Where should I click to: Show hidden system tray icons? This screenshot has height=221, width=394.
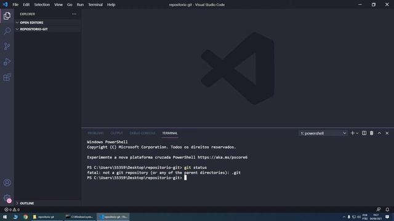point(344,217)
